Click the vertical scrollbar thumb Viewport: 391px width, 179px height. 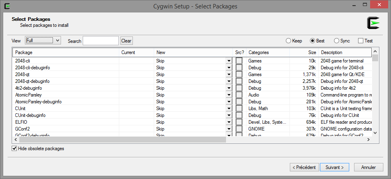tap(375, 58)
